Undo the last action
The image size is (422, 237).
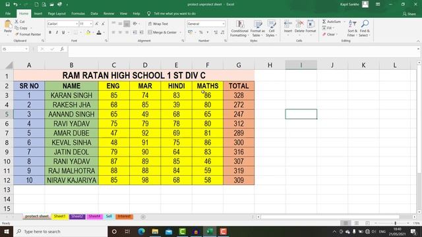pyautogui.click(x=16, y=5)
